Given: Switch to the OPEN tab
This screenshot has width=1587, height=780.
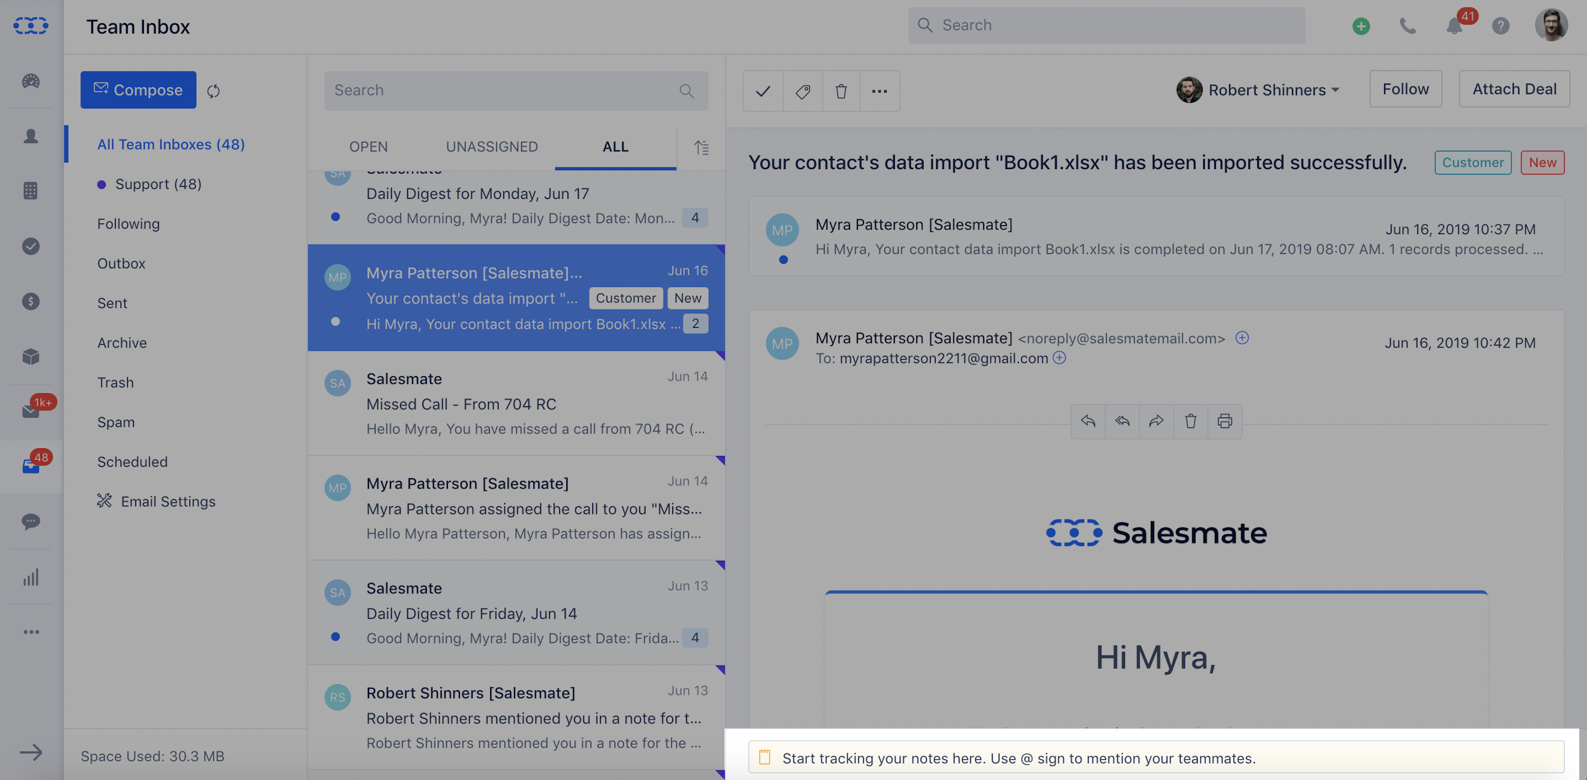Looking at the screenshot, I should 368,147.
